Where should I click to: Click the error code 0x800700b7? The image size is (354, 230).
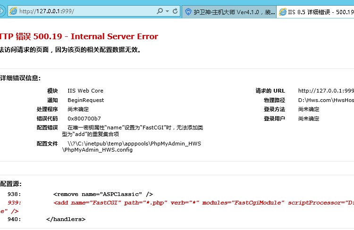pos(84,119)
